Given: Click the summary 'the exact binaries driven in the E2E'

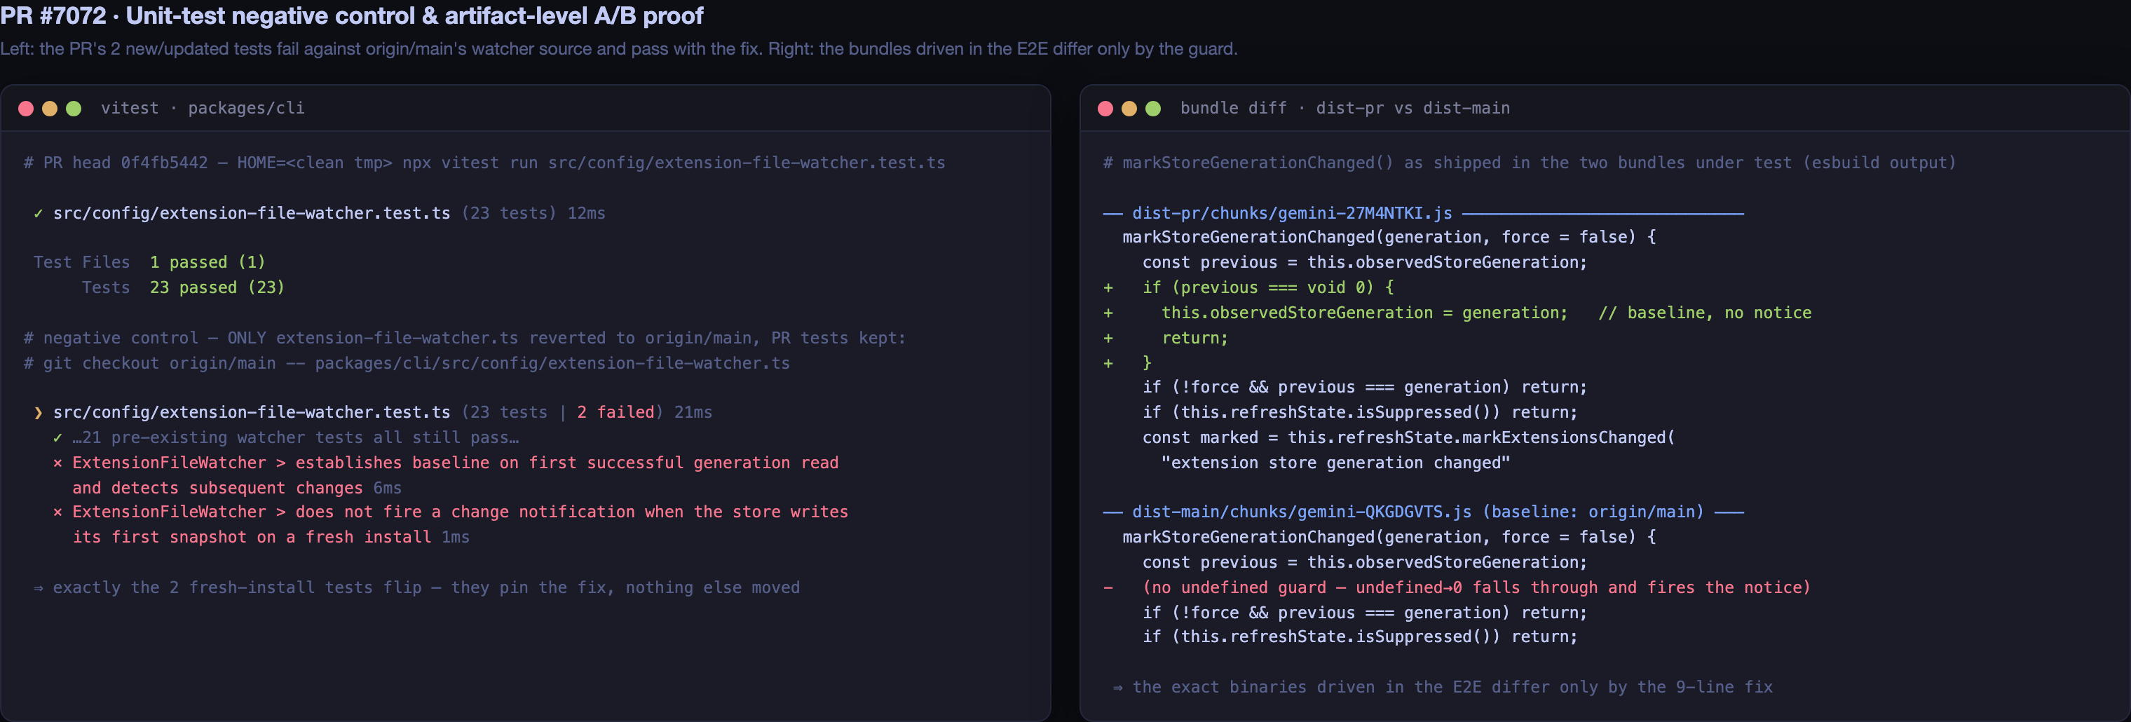Looking at the screenshot, I should (1442, 687).
